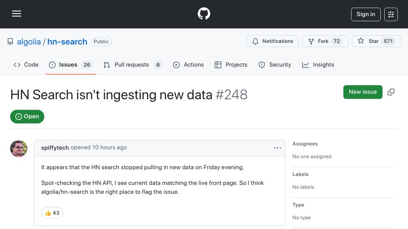This screenshot has width=408, height=229.
Task: Click the pull requests count badge 6
Action: point(158,65)
